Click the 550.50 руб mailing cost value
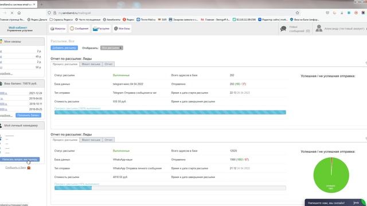This screenshot has height=206, width=367. [x=119, y=101]
